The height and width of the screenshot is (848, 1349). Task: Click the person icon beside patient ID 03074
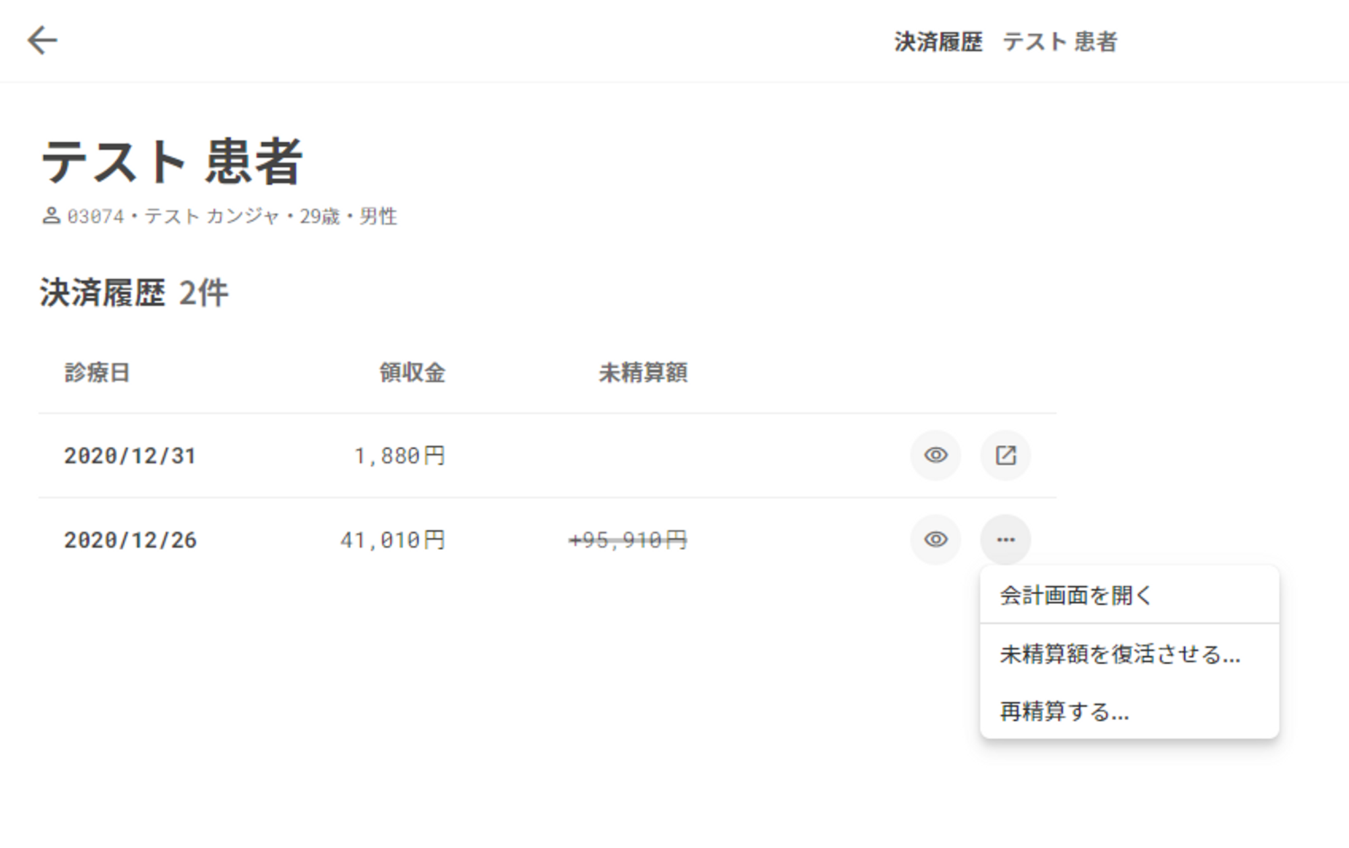pos(51,216)
